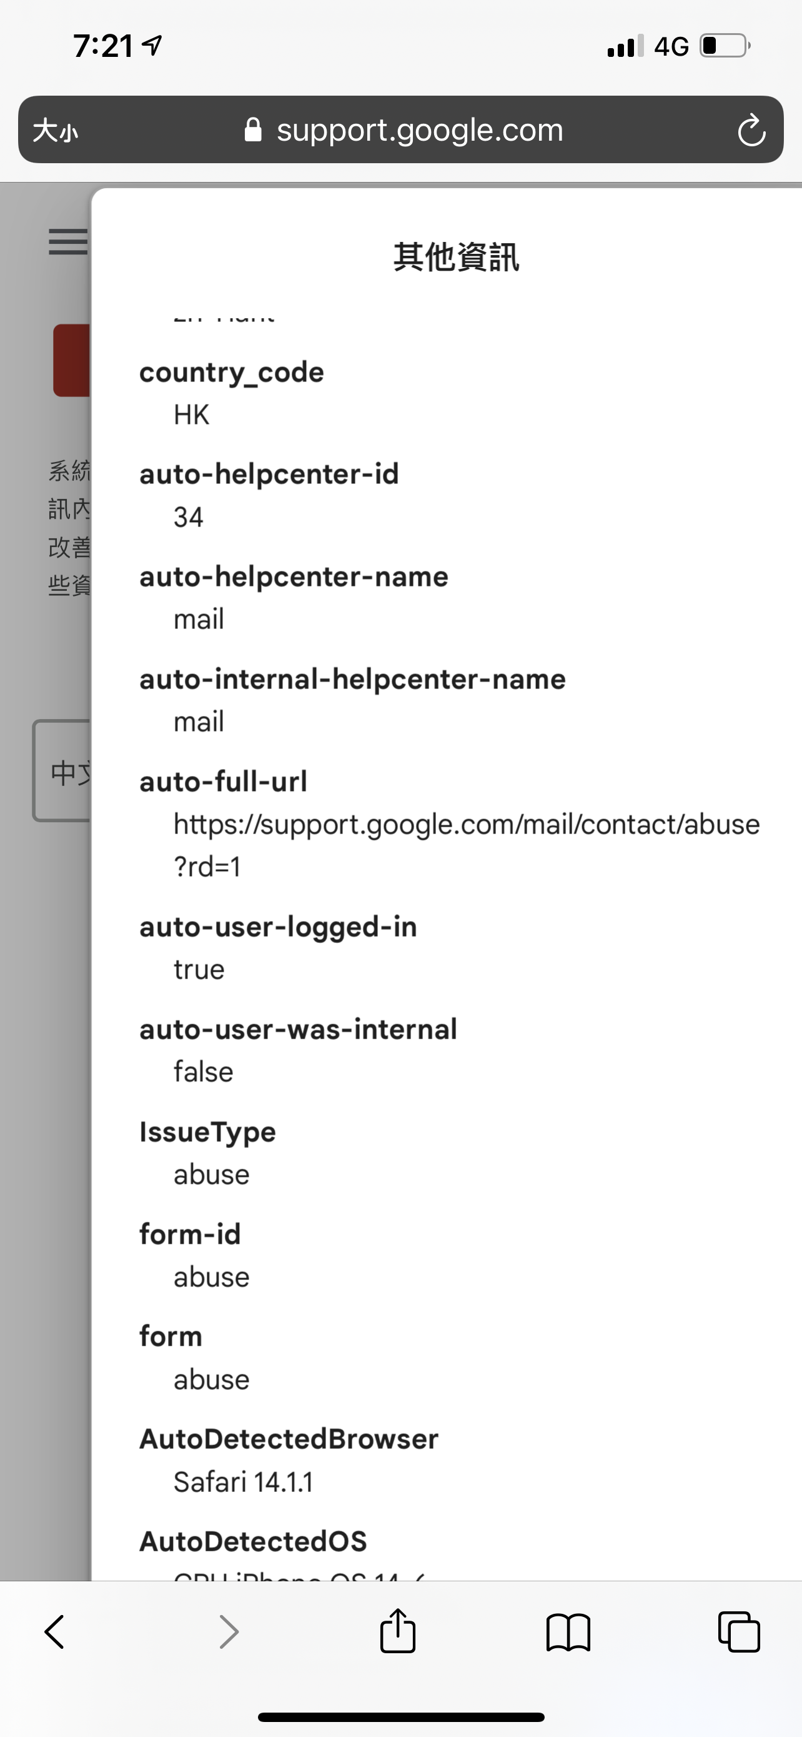The width and height of the screenshot is (802, 1737).
Task: Tap the auto-full-url support link value
Action: [x=466, y=825]
